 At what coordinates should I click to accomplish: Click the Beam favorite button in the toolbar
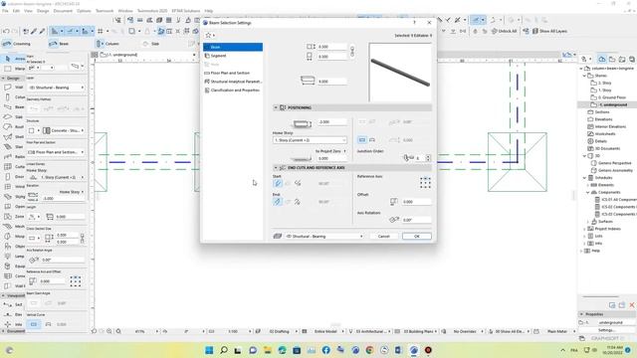click(59, 44)
